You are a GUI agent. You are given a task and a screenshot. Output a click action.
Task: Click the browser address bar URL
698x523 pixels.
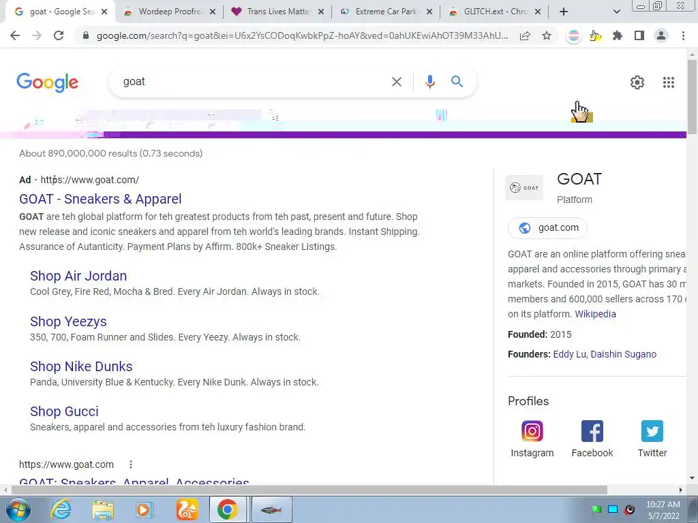pos(302,35)
